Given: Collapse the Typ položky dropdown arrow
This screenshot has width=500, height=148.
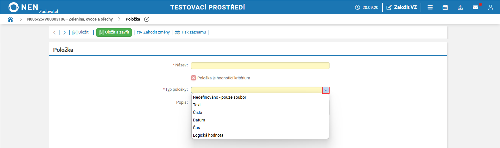Looking at the screenshot, I should (x=326, y=90).
